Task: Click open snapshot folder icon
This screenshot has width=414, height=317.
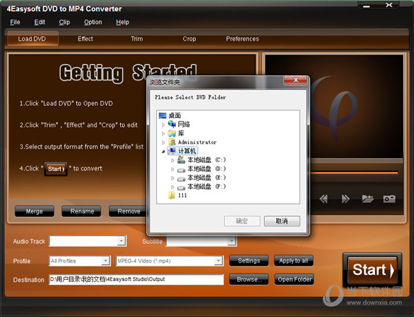Action: 368,199
